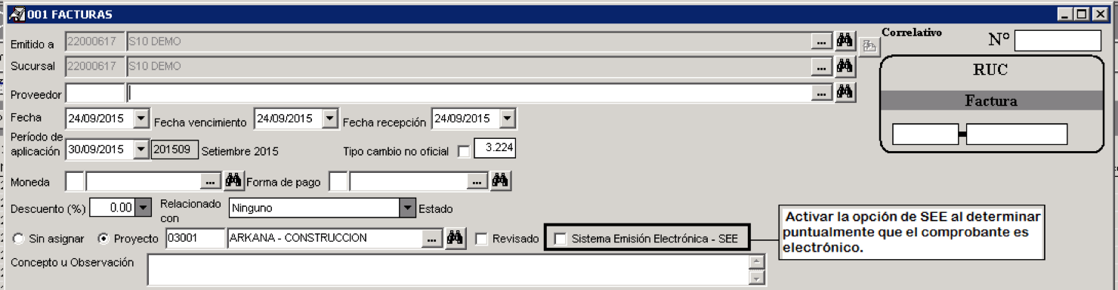Click the binoculars search icon for Emitido a

pos(845,41)
